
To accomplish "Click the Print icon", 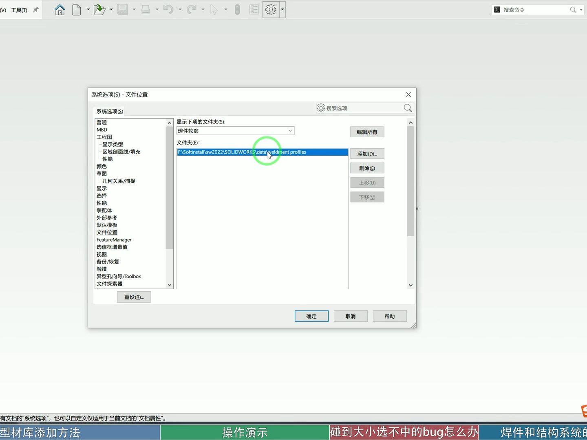I will (x=145, y=9).
